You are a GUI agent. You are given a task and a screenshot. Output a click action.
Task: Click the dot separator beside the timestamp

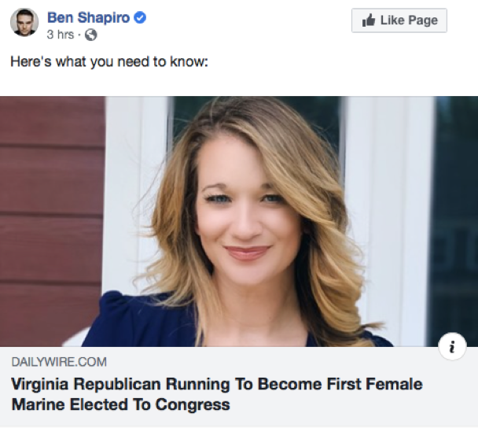pos(79,35)
